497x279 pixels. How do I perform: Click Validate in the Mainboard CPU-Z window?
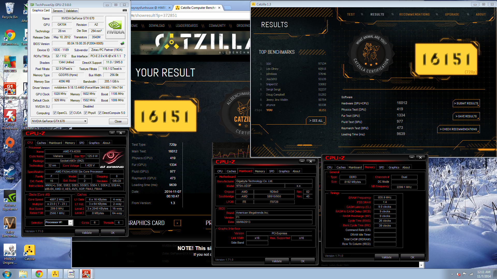(x=277, y=261)
